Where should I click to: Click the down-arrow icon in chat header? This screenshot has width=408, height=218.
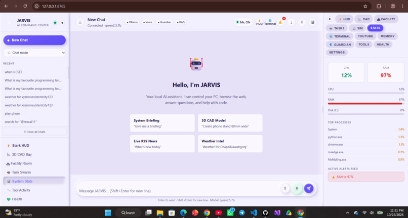(x=291, y=22)
